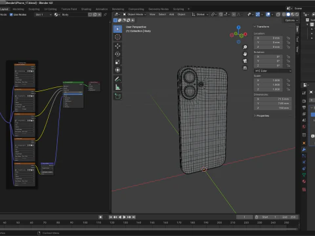
Task: Click the blue Z axis on navigation gizmo
Action: (239, 28)
